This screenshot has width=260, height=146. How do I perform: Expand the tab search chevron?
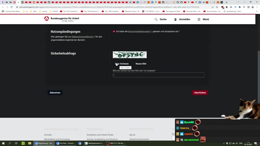point(238,2)
